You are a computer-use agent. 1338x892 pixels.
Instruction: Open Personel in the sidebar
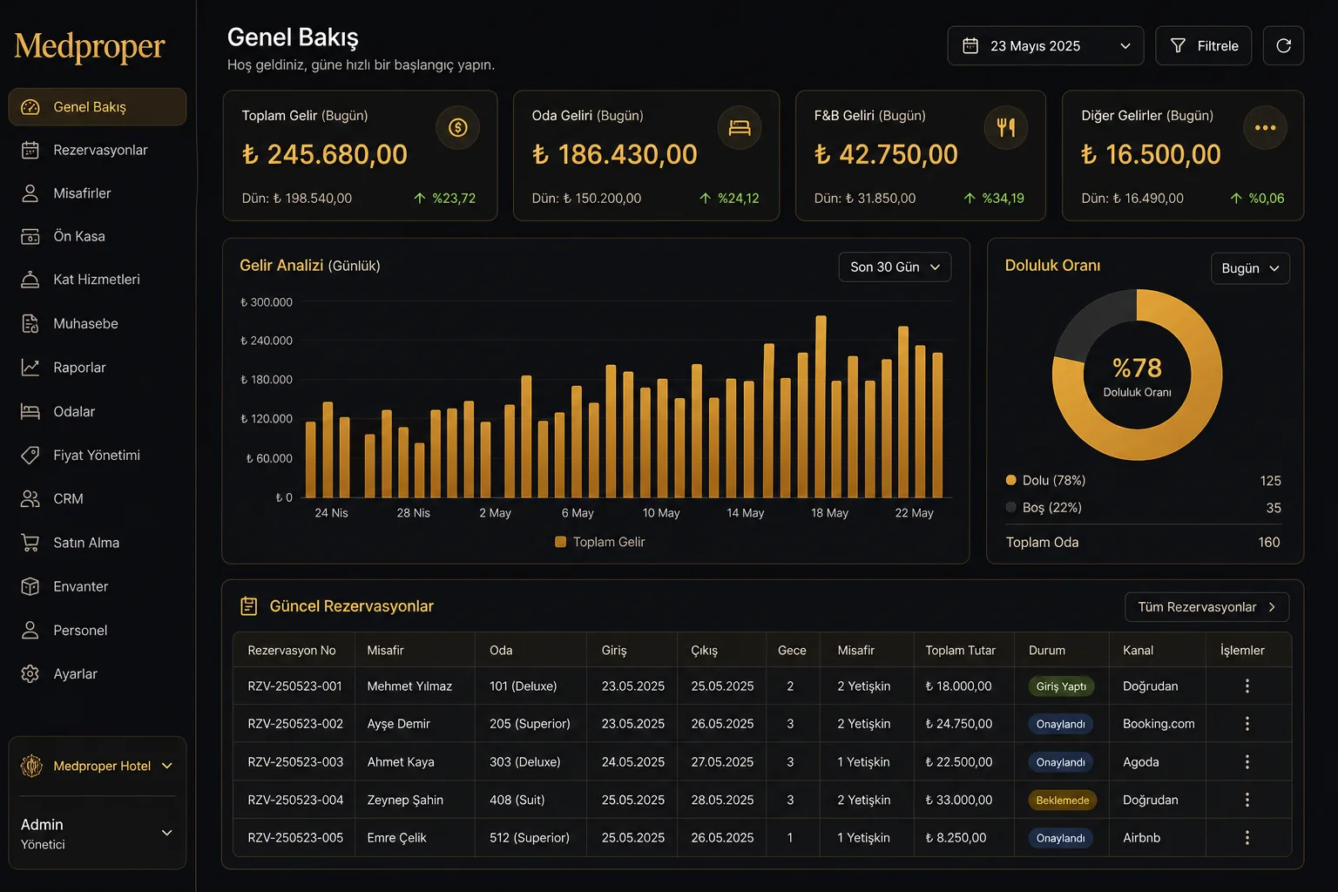pyautogui.click(x=98, y=630)
